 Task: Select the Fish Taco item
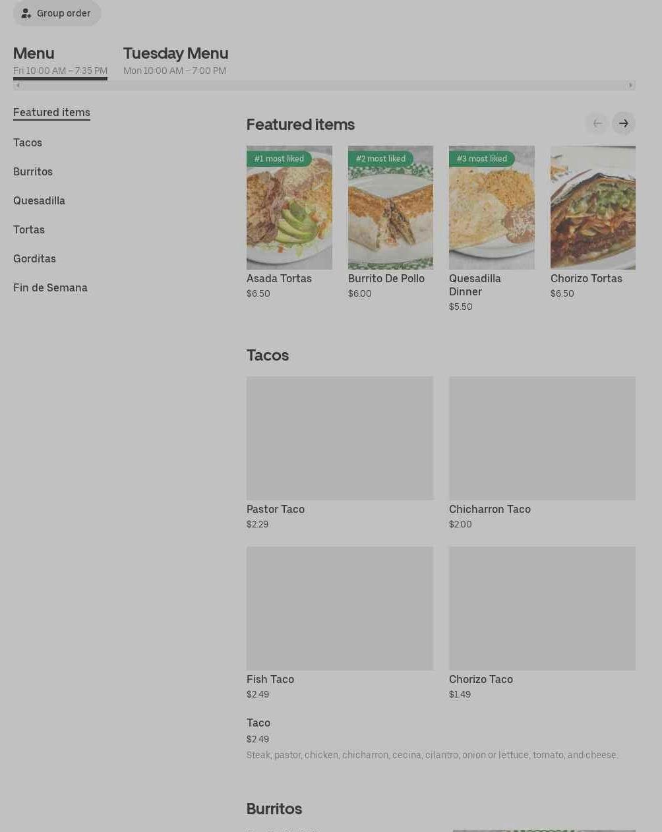(x=340, y=609)
